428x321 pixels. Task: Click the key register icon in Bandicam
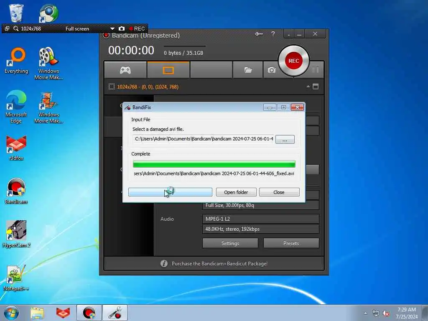click(259, 34)
